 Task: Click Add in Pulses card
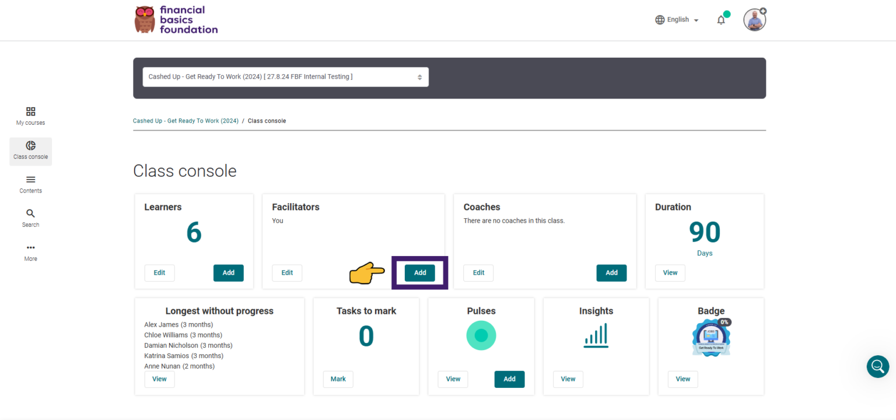(x=509, y=379)
